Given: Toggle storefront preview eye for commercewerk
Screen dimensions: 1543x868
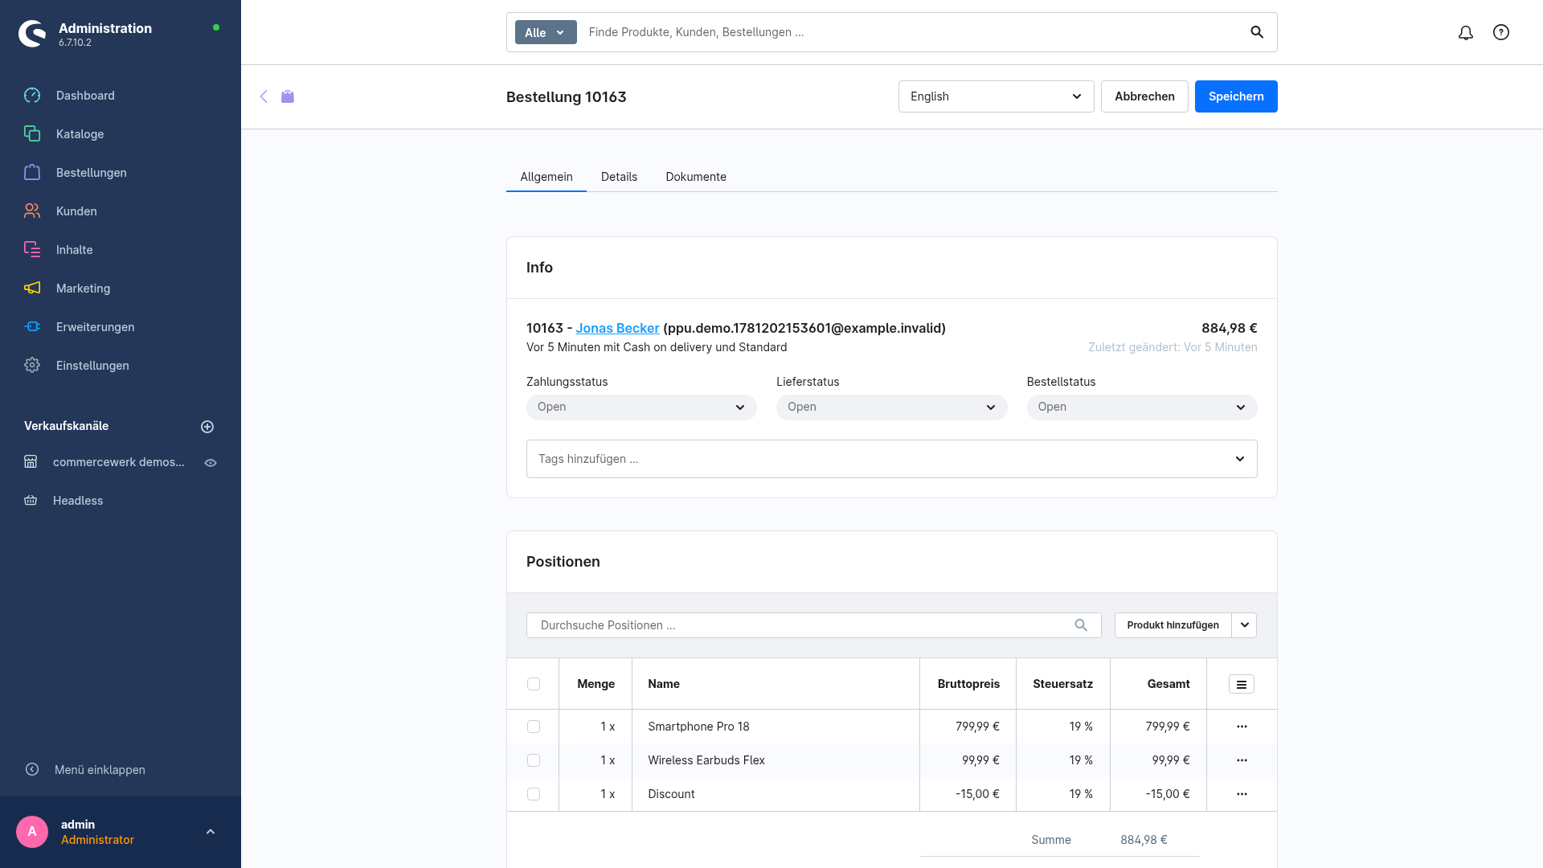Looking at the screenshot, I should tap(211, 463).
